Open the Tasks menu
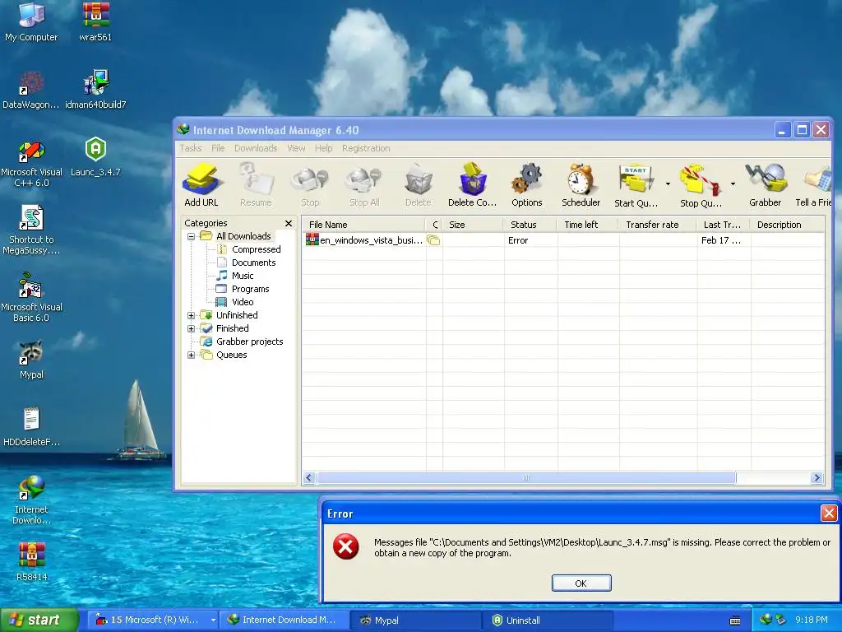The width and height of the screenshot is (842, 632). [191, 148]
